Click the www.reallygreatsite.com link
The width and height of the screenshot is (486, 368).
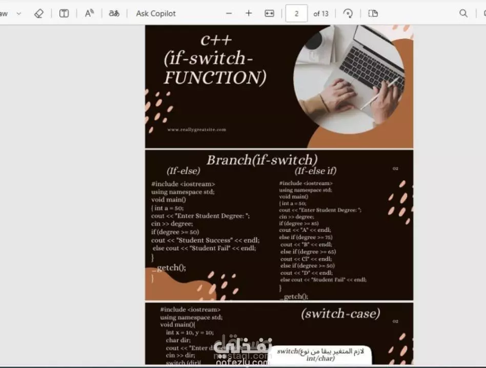[x=197, y=129]
